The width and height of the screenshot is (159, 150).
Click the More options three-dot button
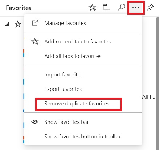point(136,8)
